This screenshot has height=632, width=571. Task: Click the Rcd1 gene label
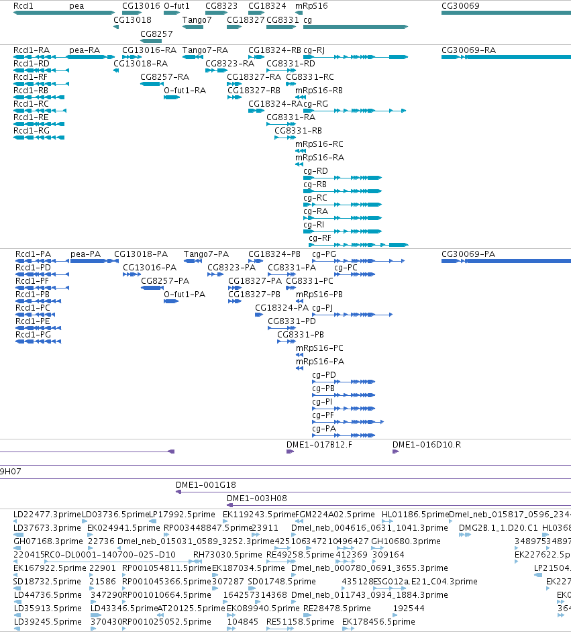(23, 6)
